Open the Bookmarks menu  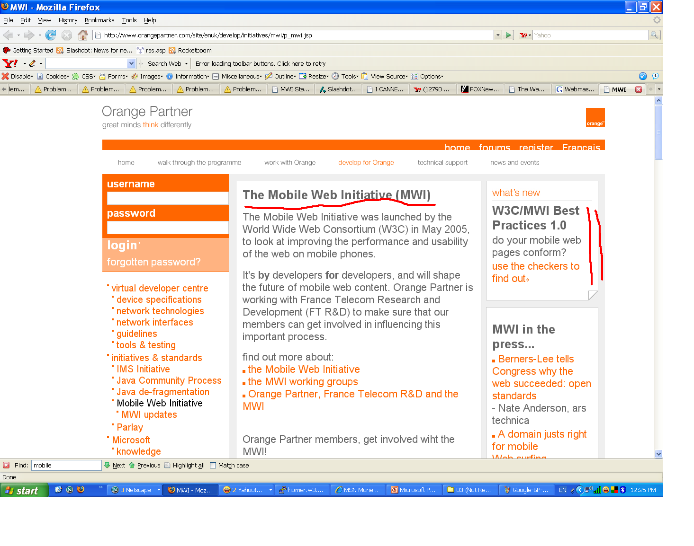click(99, 20)
